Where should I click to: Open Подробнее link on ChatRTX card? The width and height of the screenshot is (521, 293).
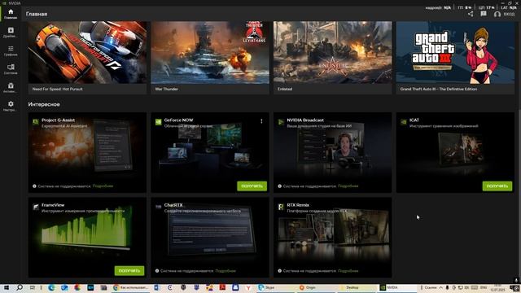click(x=225, y=271)
